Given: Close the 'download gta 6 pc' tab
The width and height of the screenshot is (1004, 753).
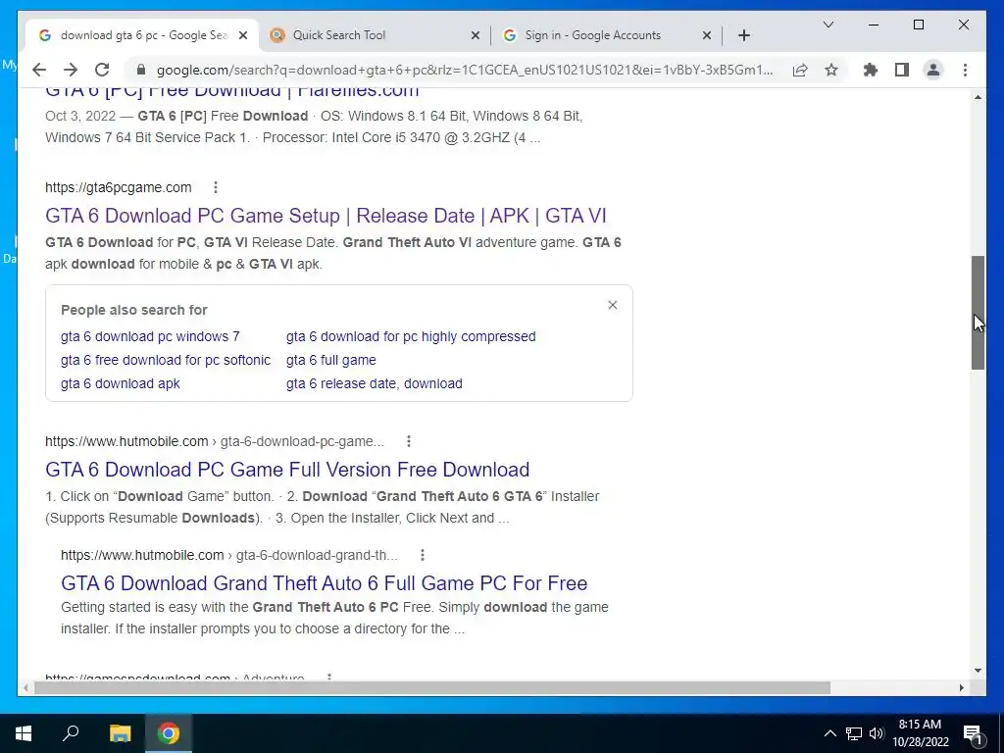Looking at the screenshot, I should [243, 35].
